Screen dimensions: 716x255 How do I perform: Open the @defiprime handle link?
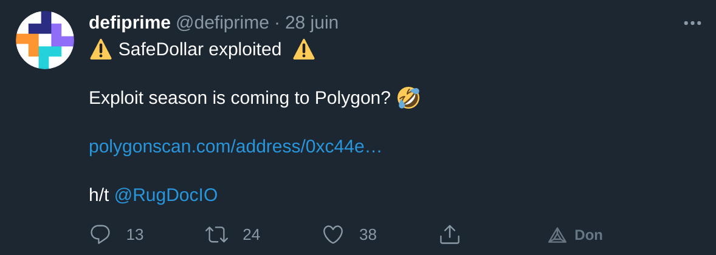(x=222, y=22)
